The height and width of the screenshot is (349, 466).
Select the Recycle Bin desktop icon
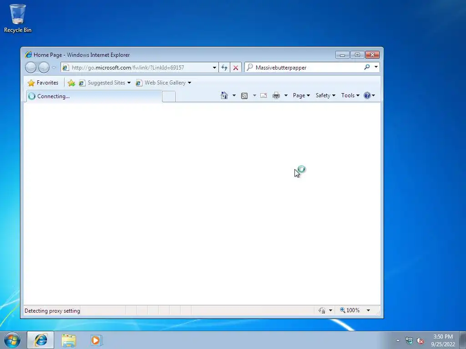pyautogui.click(x=18, y=18)
